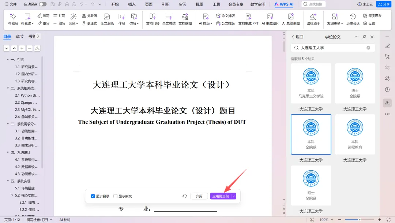Collapse the 一、引言 outline node
Screen dimensions: 395x223
(8, 60)
